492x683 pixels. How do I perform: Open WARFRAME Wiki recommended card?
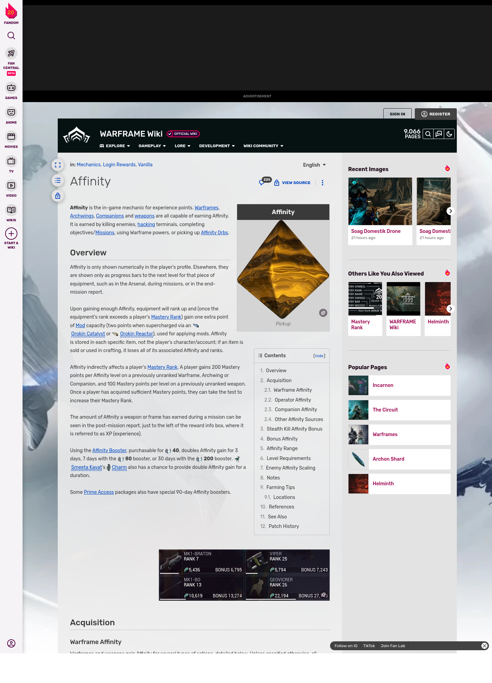404,309
